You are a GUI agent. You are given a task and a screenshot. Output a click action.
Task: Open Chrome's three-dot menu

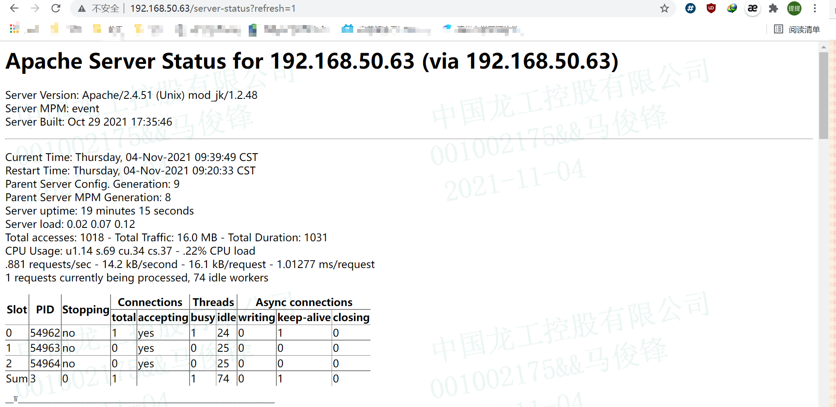[x=815, y=8]
